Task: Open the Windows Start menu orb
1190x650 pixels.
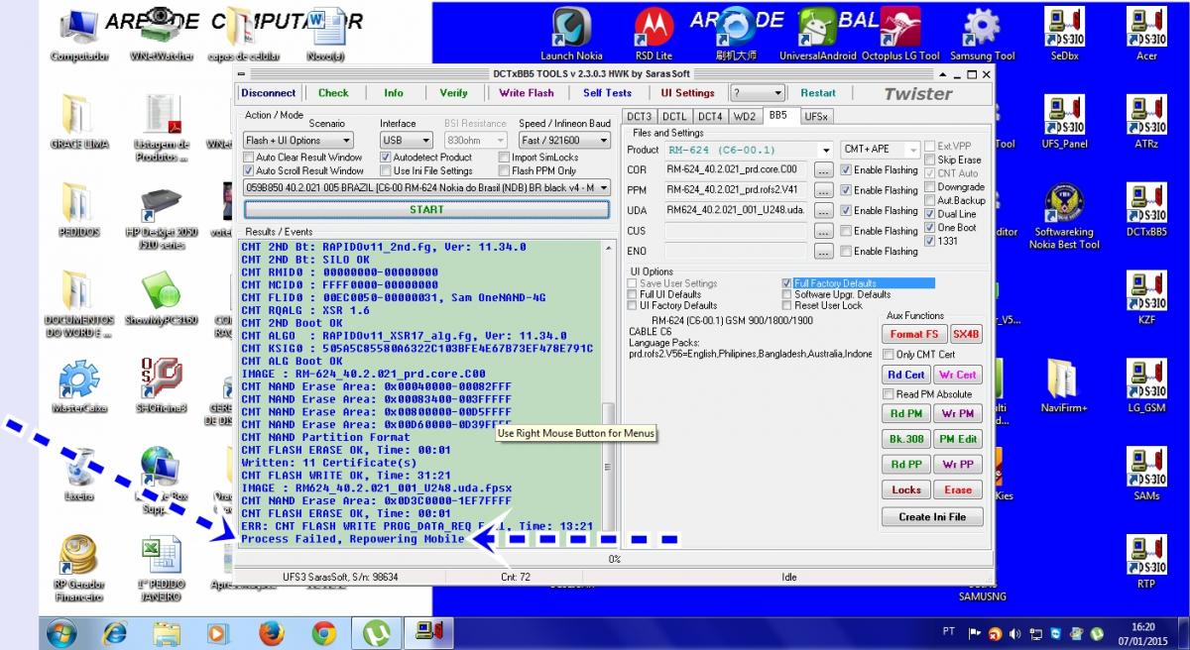Action: [x=61, y=632]
